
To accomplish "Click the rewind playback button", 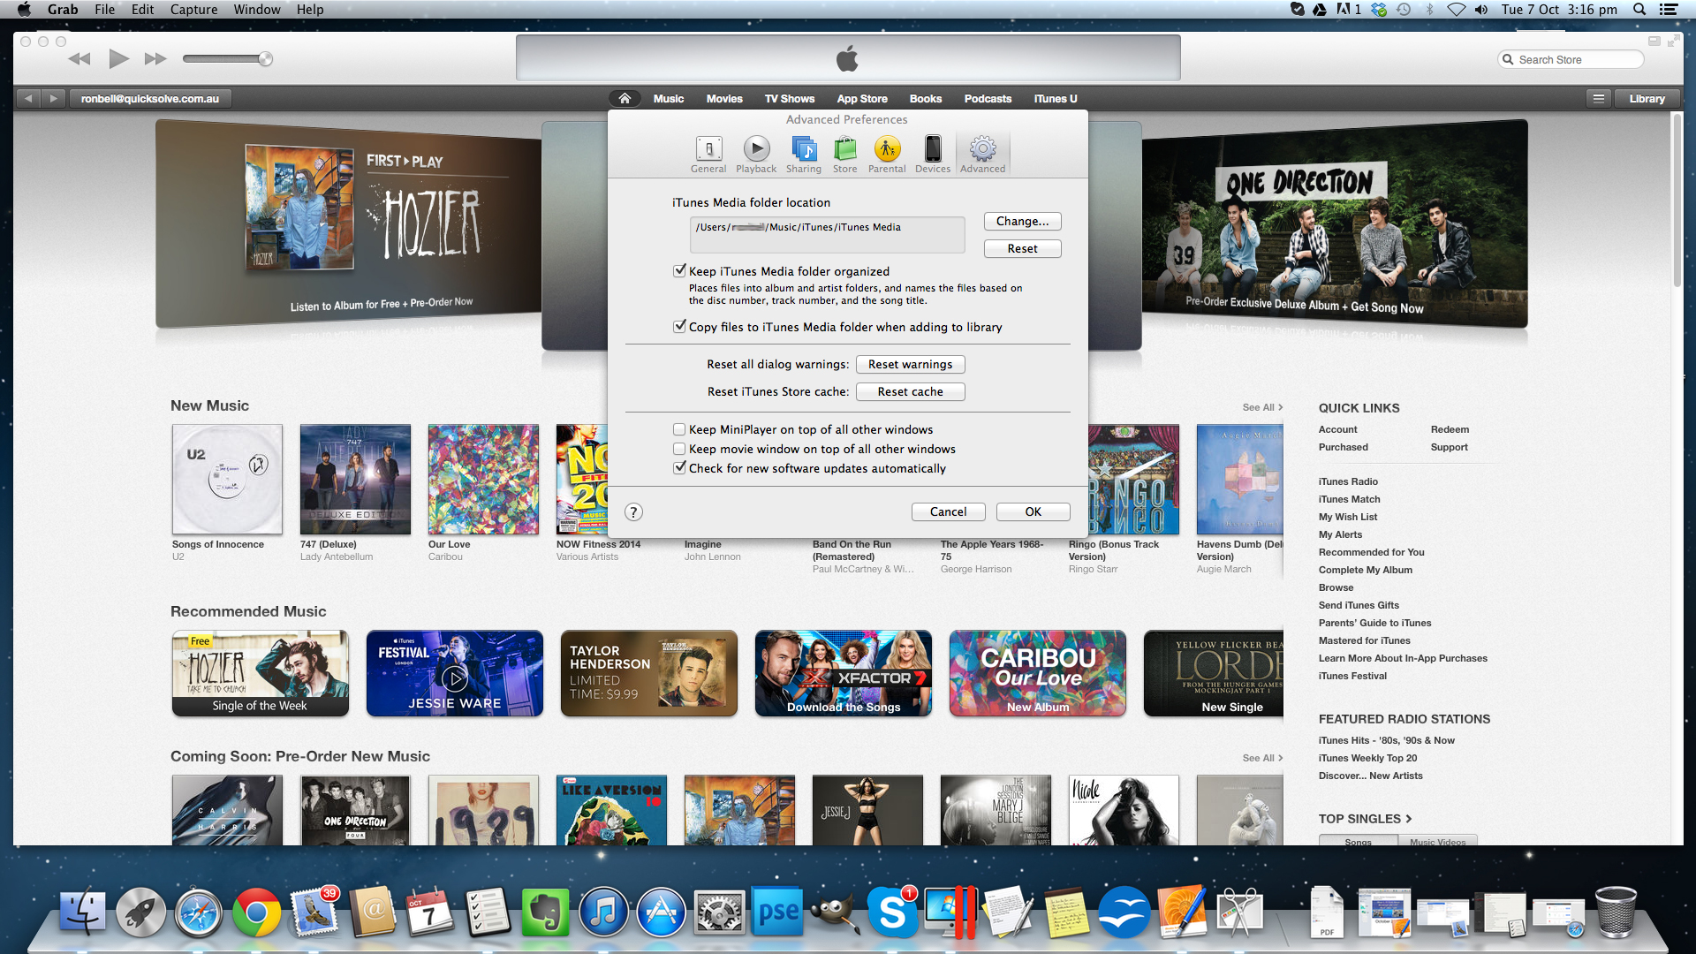I will [x=79, y=59].
